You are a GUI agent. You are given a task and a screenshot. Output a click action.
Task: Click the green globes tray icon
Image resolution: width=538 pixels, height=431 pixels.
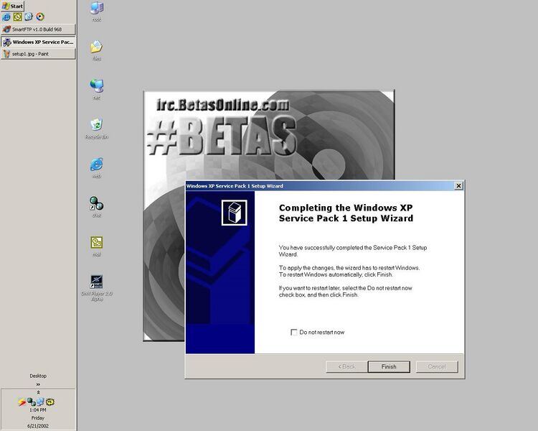(32, 402)
